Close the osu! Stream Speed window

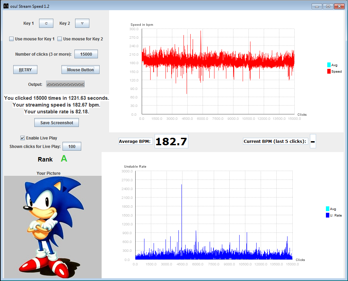tap(339, 6)
